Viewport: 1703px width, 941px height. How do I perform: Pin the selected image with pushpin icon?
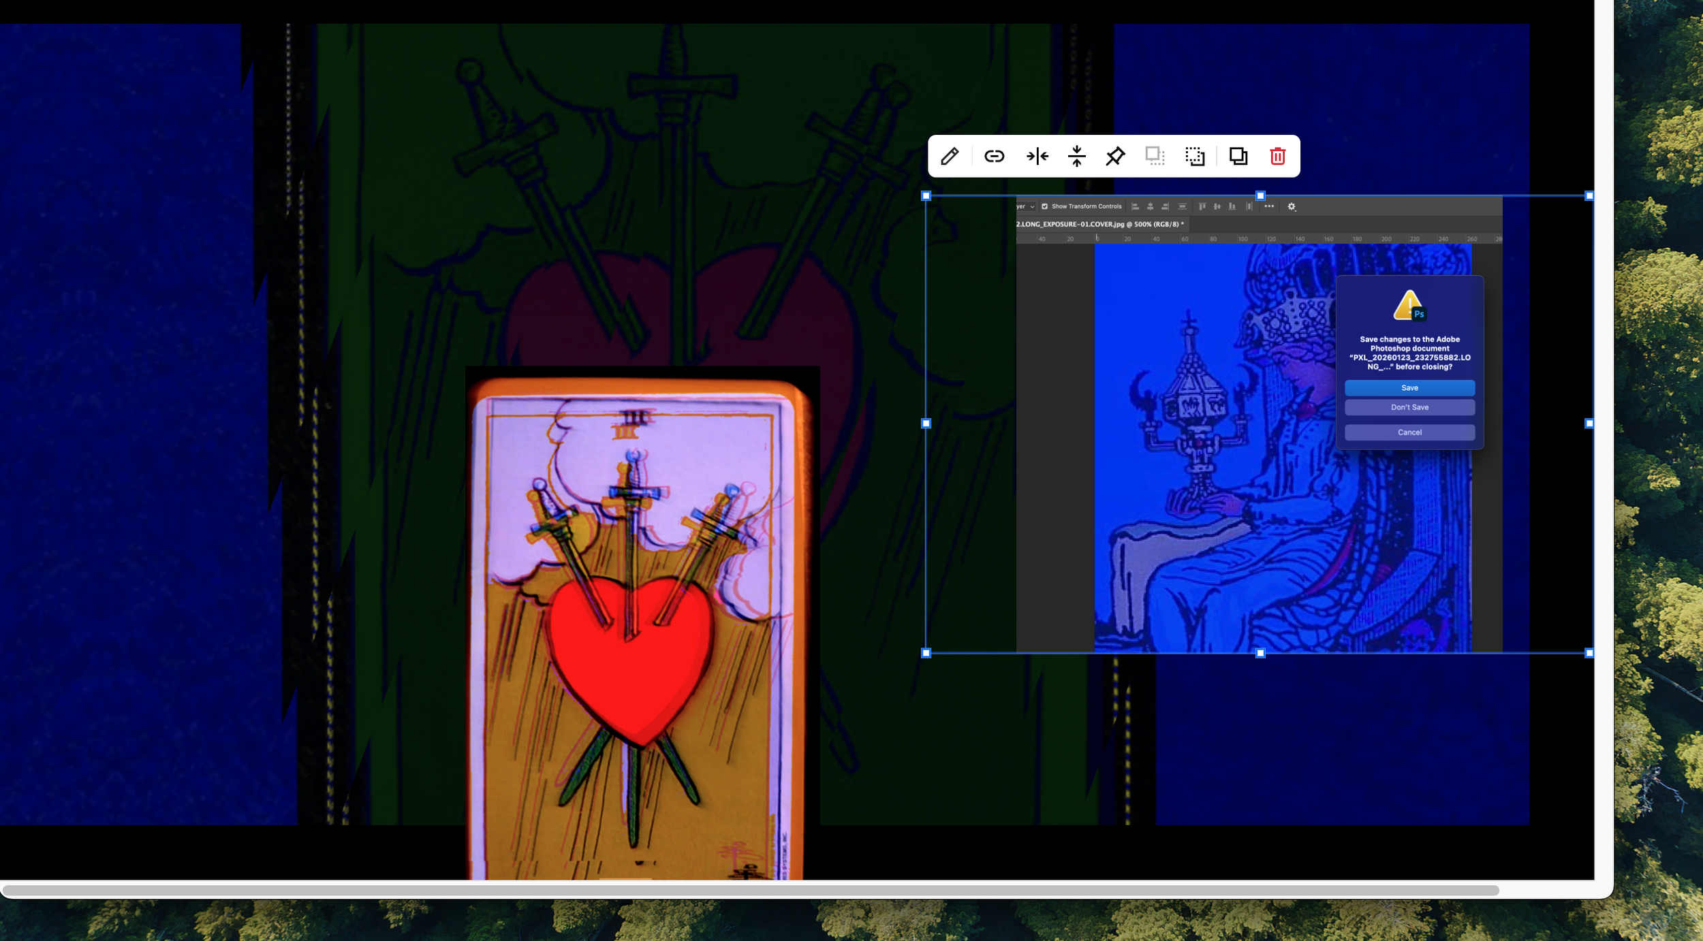[1115, 157]
